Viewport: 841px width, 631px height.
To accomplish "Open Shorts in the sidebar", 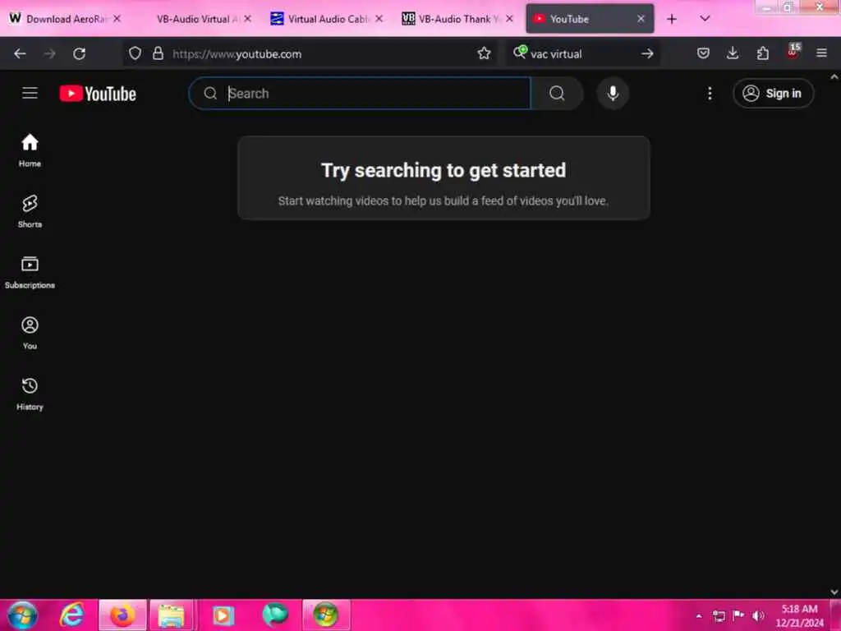I will pyautogui.click(x=30, y=211).
